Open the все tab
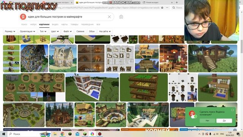The width and height of the screenshot is (243, 137). point(98,24)
